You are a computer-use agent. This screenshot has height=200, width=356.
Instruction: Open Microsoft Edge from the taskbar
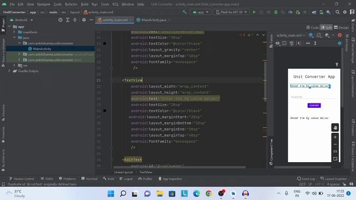point(196,193)
